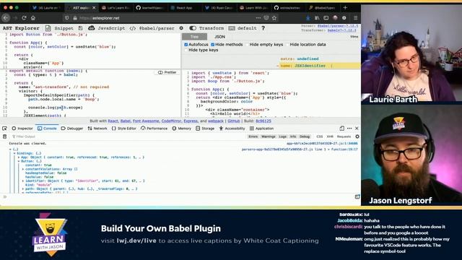
Task: Reload the astexplorer.net page
Action: pos(24,18)
